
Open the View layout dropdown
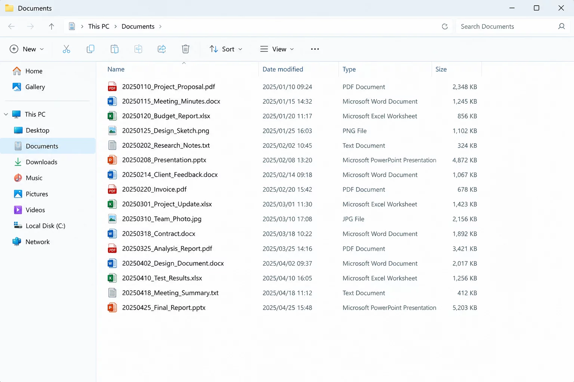277,49
